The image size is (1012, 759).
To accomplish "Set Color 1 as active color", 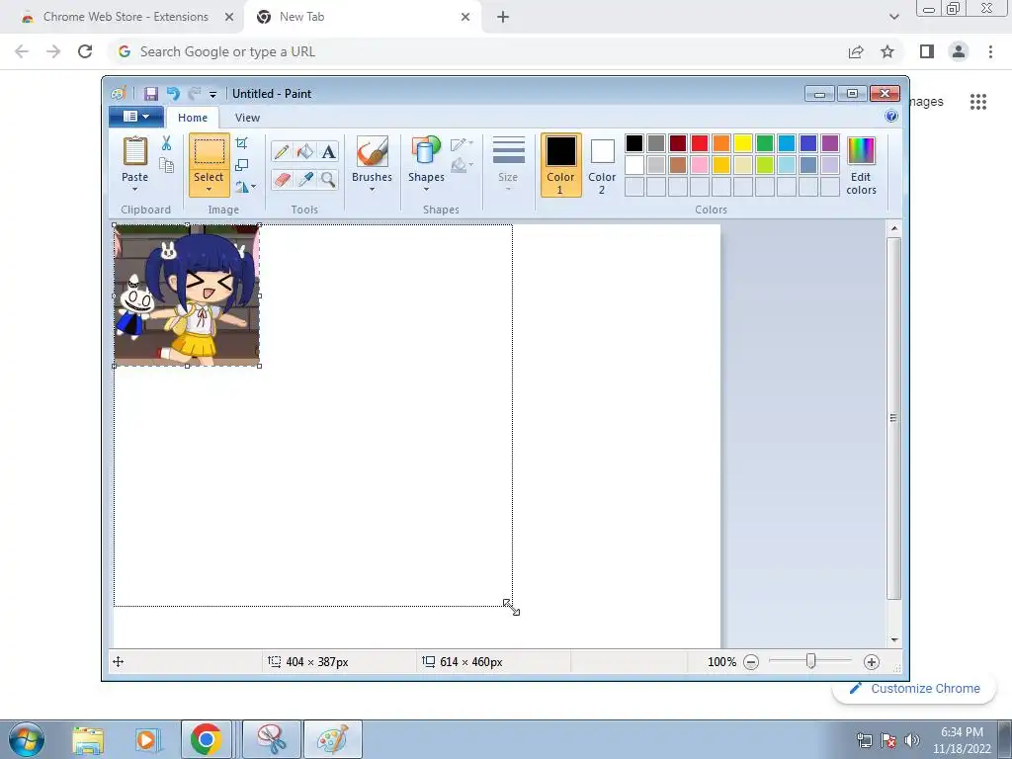I will (x=561, y=165).
